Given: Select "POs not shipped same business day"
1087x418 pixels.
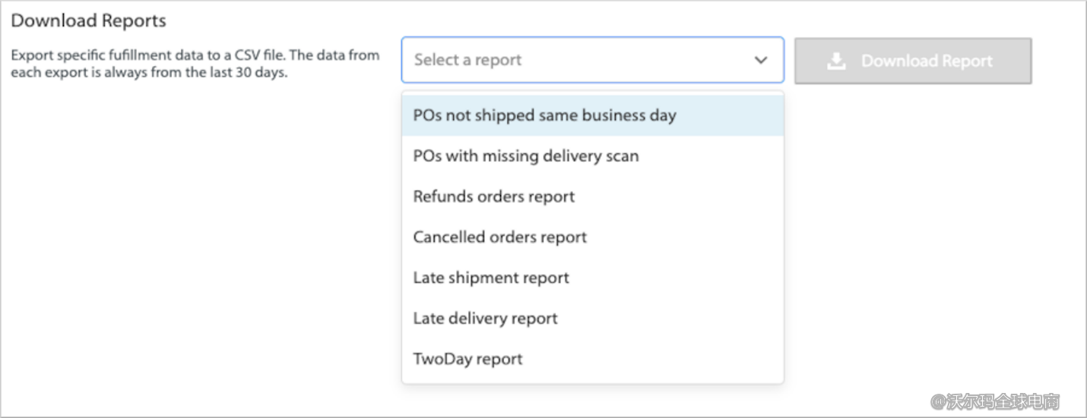Looking at the screenshot, I should click(544, 116).
